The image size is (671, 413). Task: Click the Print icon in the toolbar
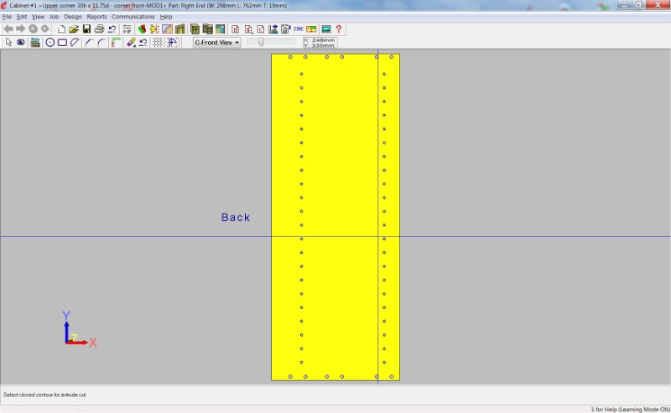pos(99,29)
